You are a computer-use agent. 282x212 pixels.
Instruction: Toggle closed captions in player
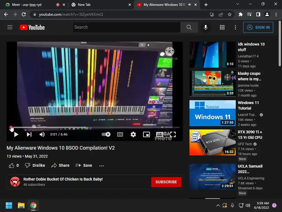click(120, 134)
